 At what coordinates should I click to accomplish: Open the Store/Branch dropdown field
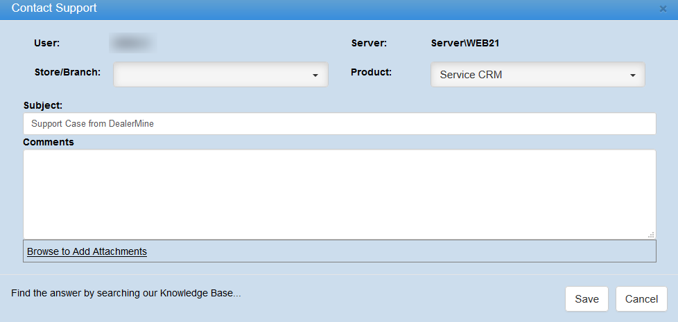(x=211, y=75)
